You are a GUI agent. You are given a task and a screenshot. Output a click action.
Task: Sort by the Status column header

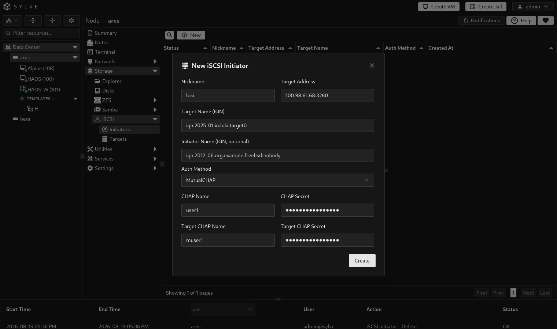[x=186, y=48]
